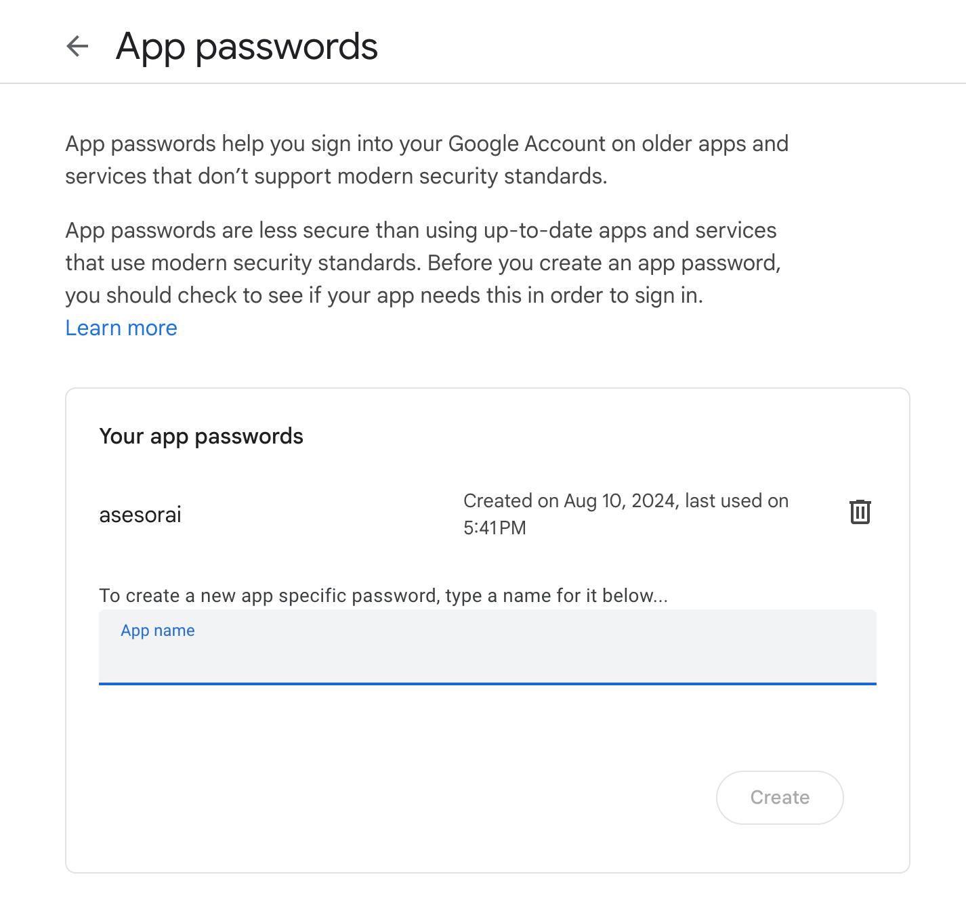Focus the App name placeholder text
Viewport: 966px width, 902px height.
156,630
